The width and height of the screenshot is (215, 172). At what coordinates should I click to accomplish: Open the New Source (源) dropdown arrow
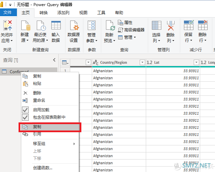[x=28, y=40]
